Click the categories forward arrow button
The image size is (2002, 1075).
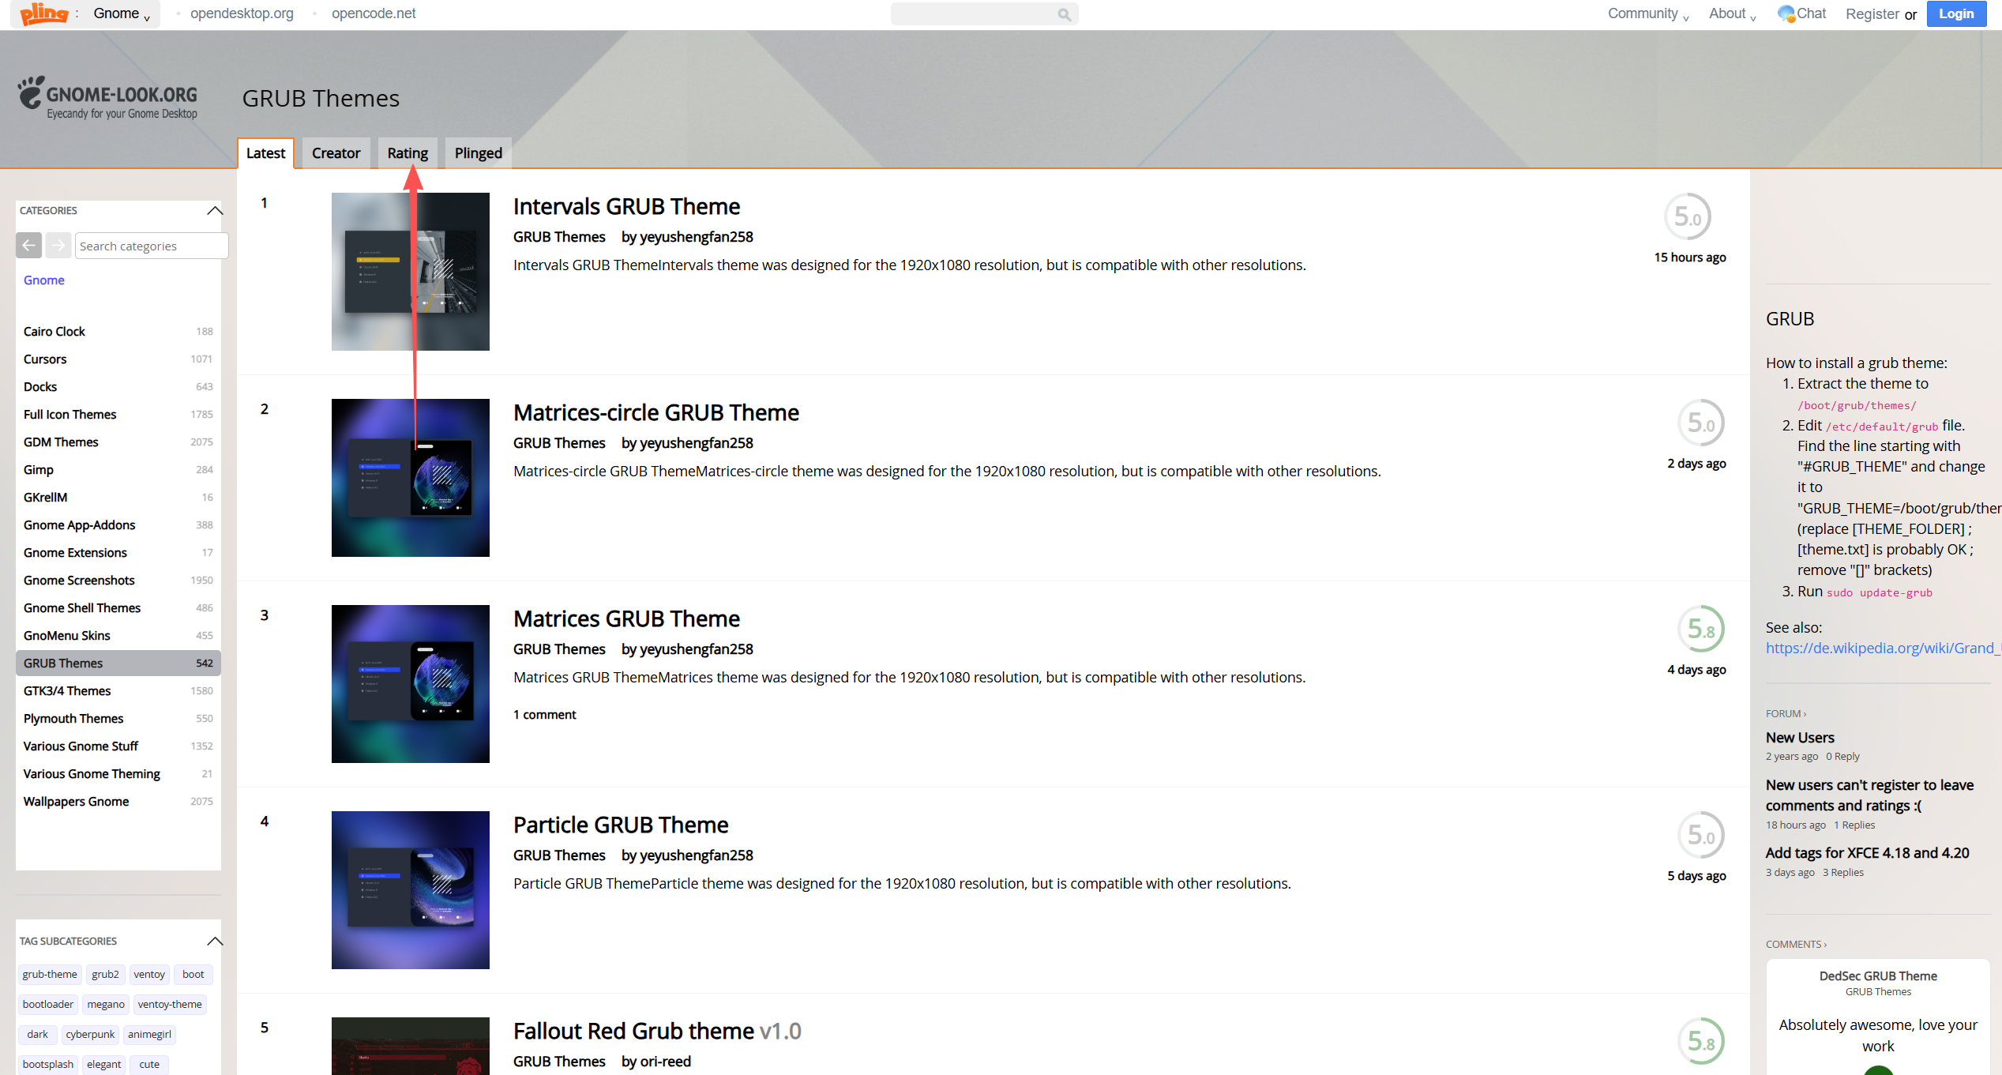coord(58,246)
